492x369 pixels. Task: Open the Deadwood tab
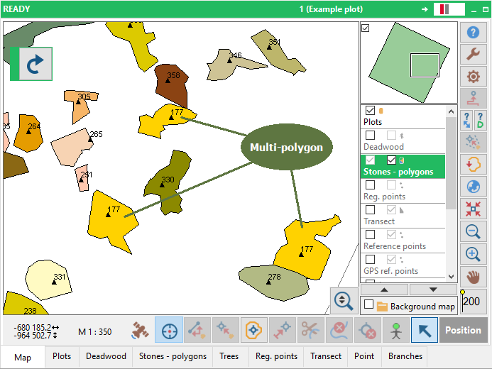[106, 356]
